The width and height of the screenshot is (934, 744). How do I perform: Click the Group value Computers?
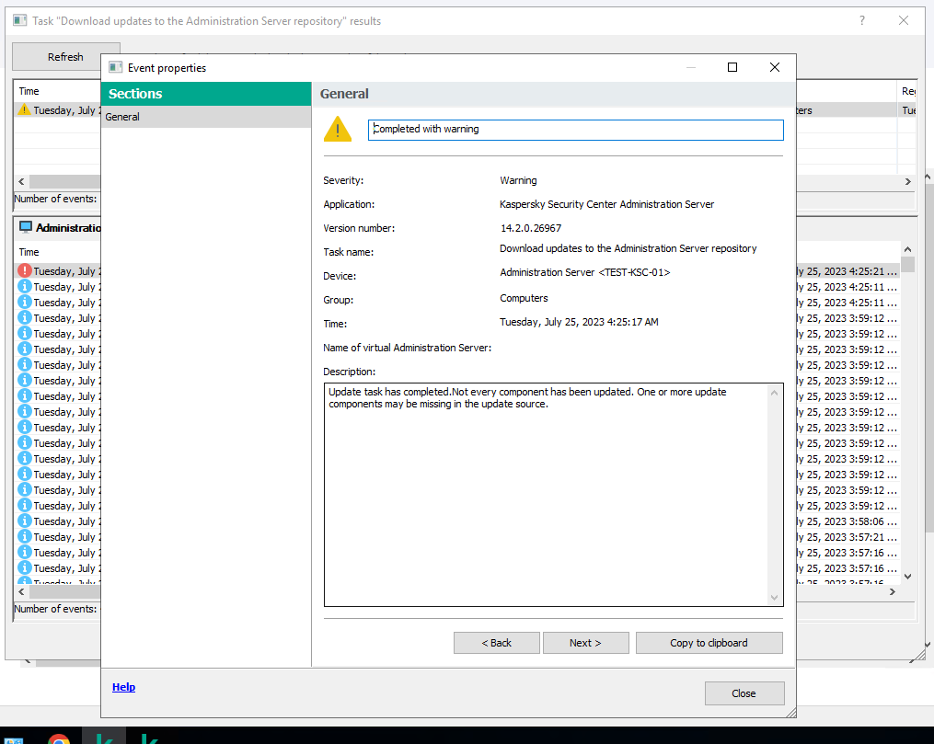tap(525, 298)
